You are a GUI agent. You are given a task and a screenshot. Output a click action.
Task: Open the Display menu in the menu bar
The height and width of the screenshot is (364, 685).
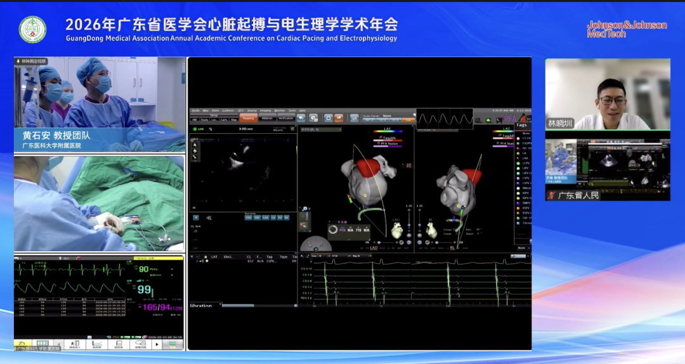coord(252,110)
